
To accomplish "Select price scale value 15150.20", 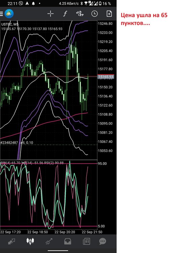I will [x=105, y=87].
